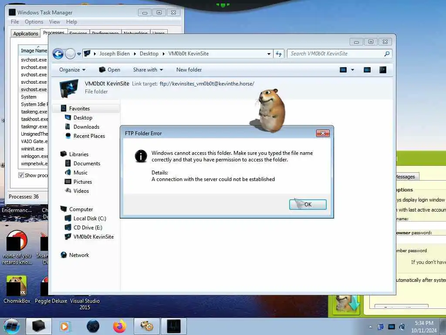Select Computer in navigation pane
Viewport: 446px width, 335px height.
81,209
